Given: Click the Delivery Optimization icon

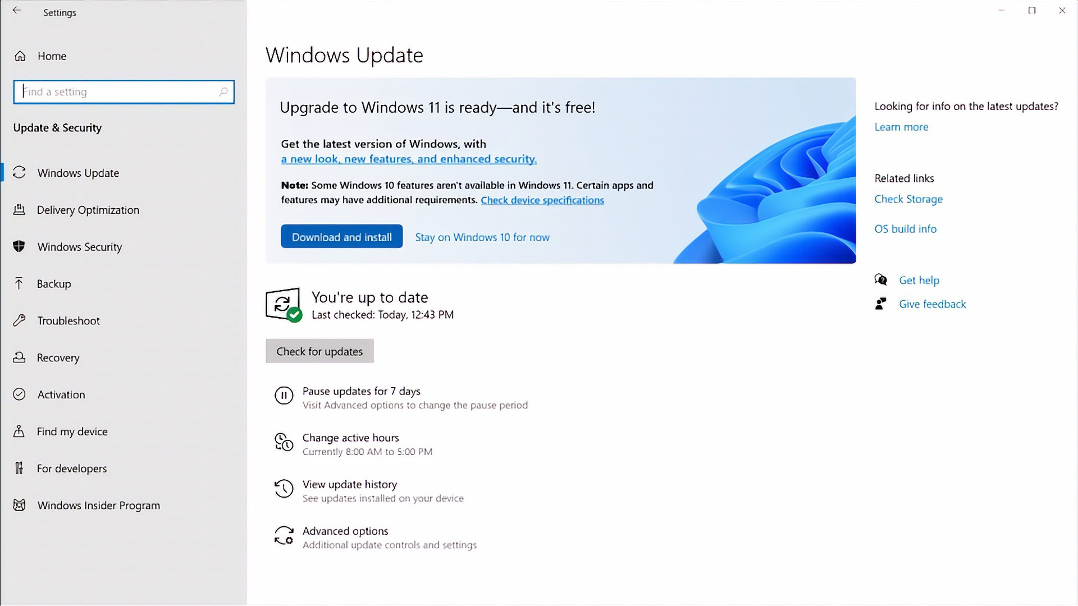Looking at the screenshot, I should pos(19,209).
